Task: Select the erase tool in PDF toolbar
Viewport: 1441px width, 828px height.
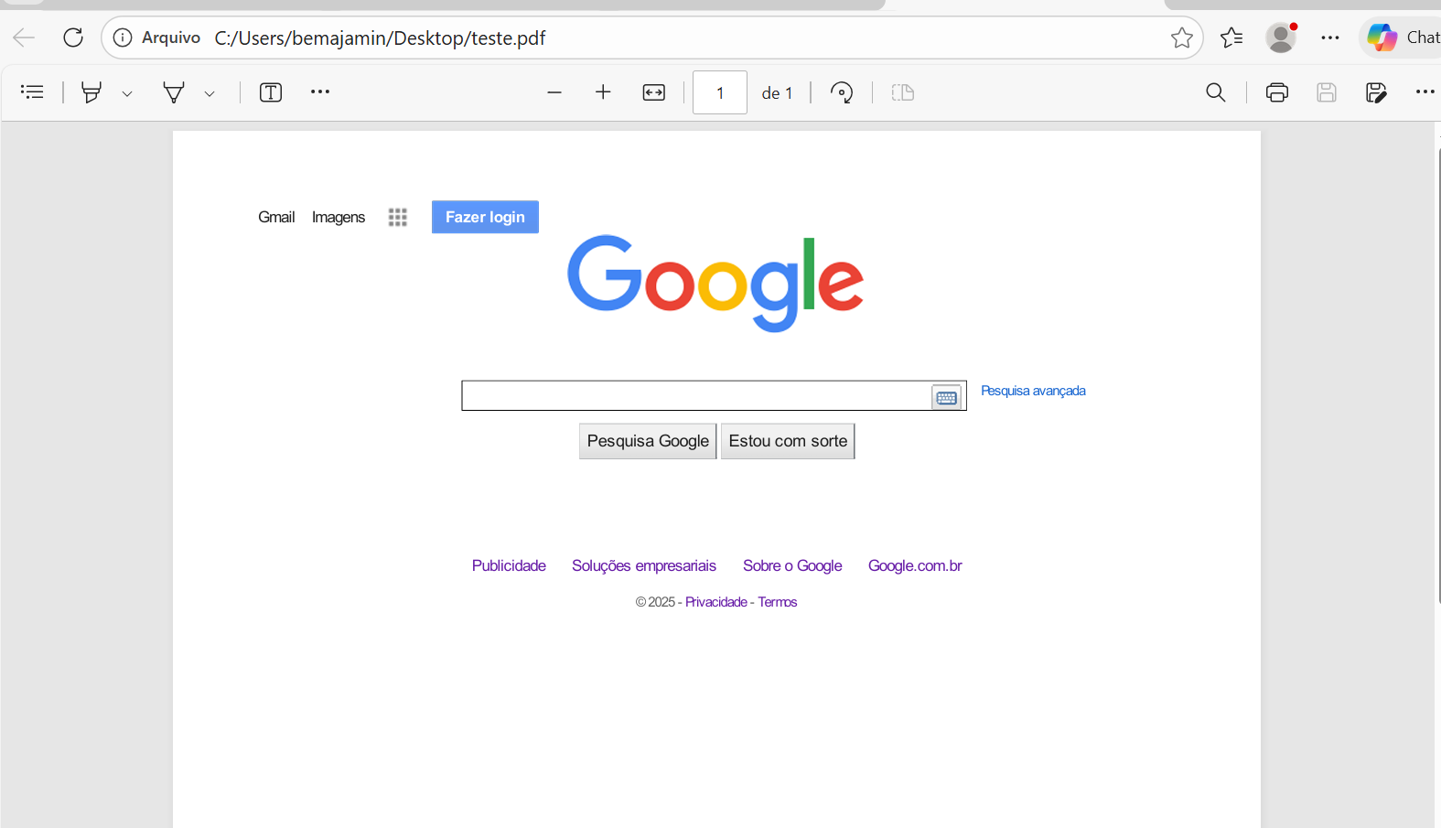Action: 174,92
